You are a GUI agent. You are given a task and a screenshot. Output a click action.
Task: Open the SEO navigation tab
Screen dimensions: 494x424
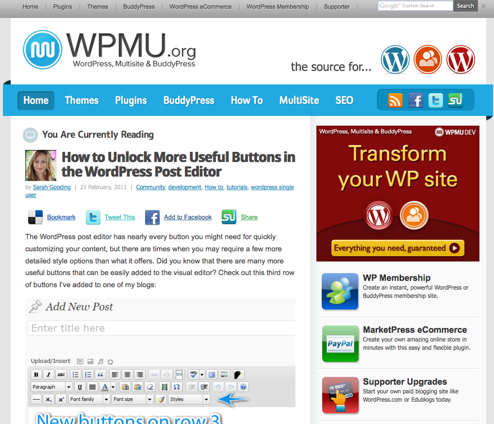tap(344, 100)
